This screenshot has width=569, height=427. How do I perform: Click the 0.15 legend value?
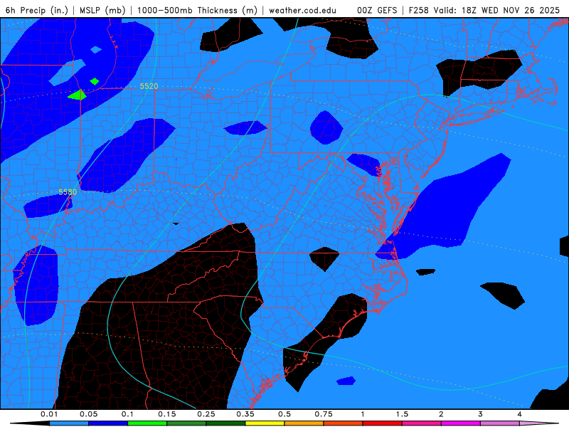coord(167,414)
